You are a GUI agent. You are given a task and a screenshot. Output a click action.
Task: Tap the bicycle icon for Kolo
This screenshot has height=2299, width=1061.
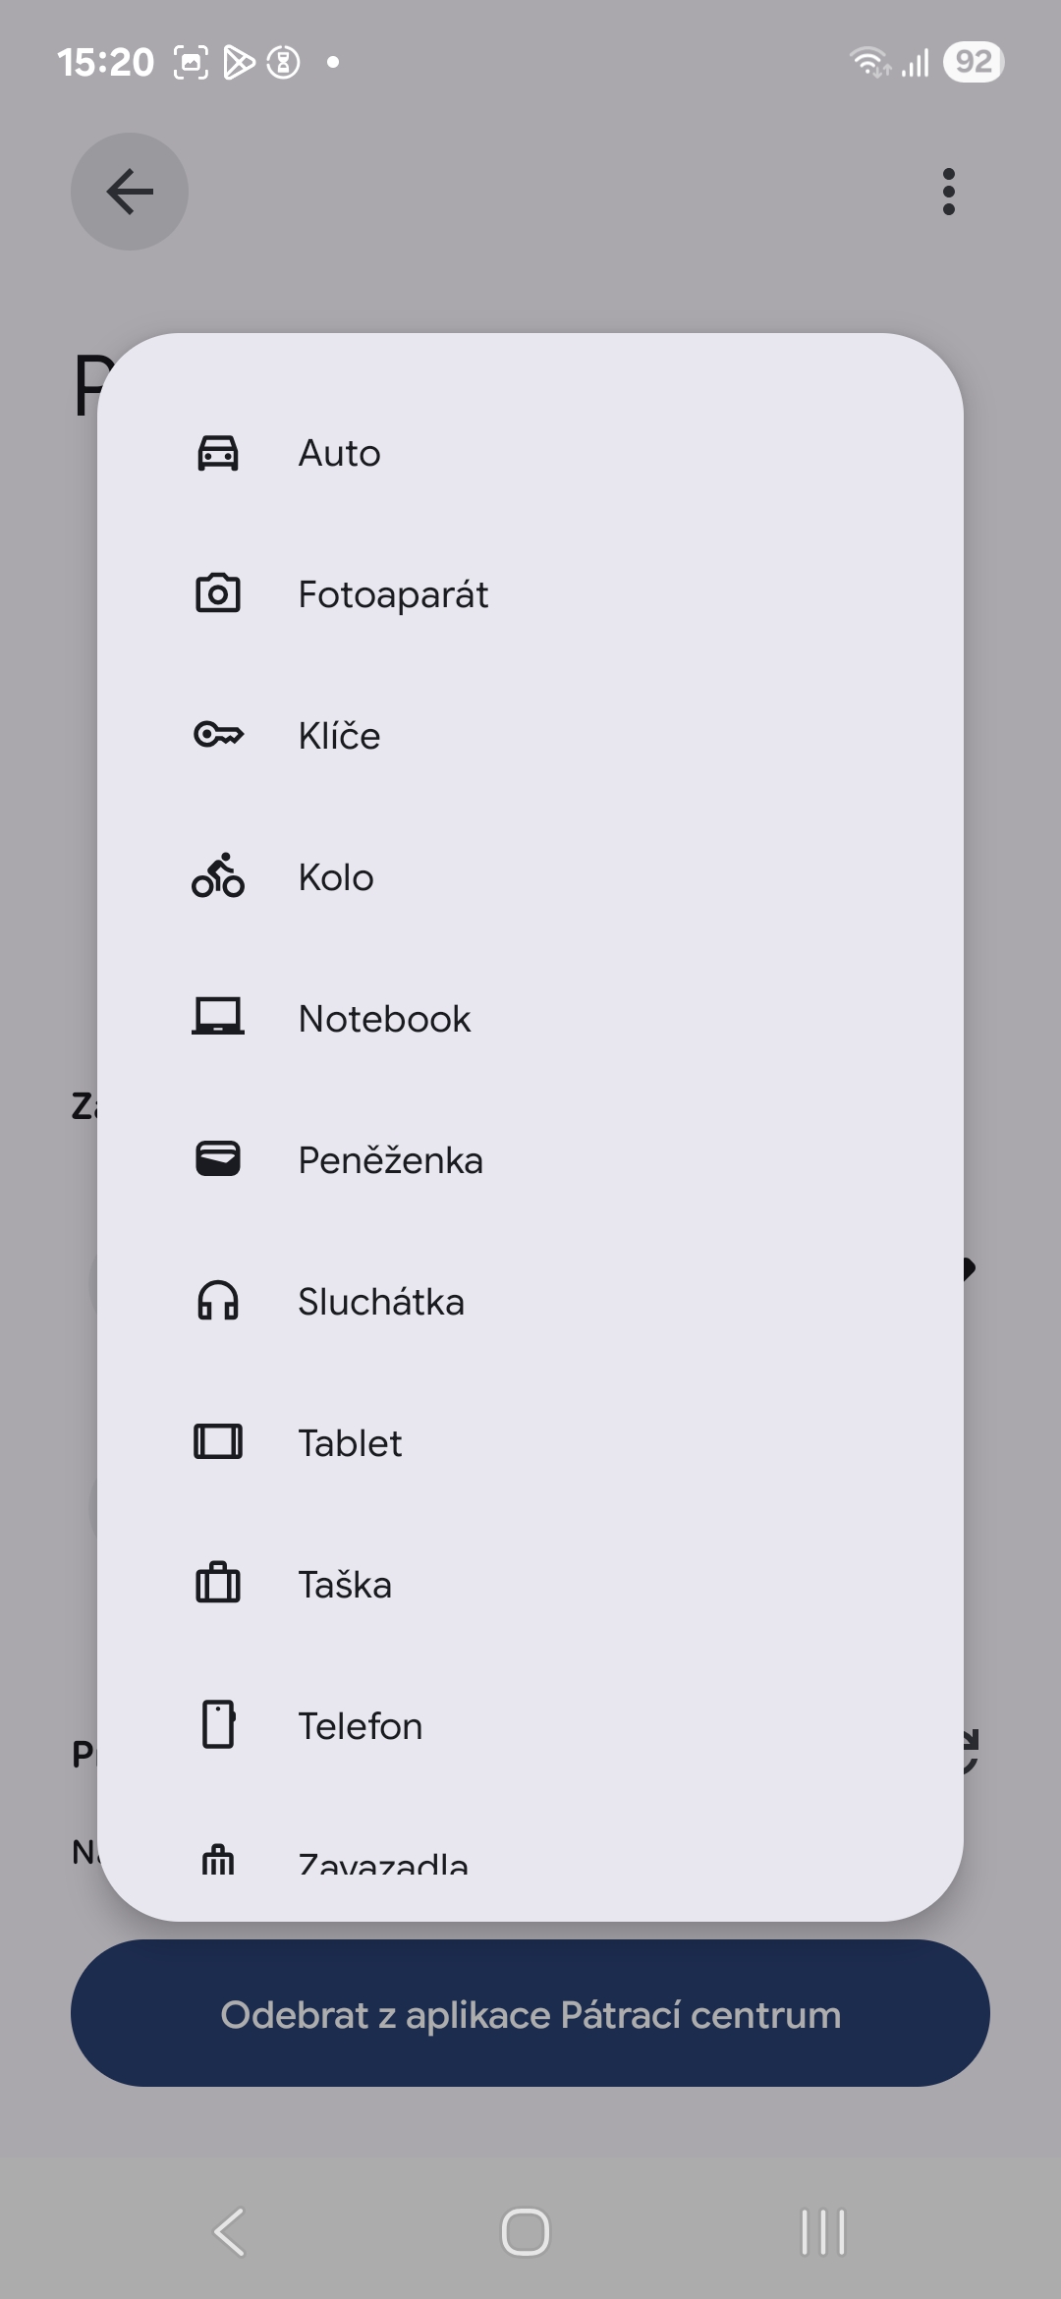(x=218, y=876)
